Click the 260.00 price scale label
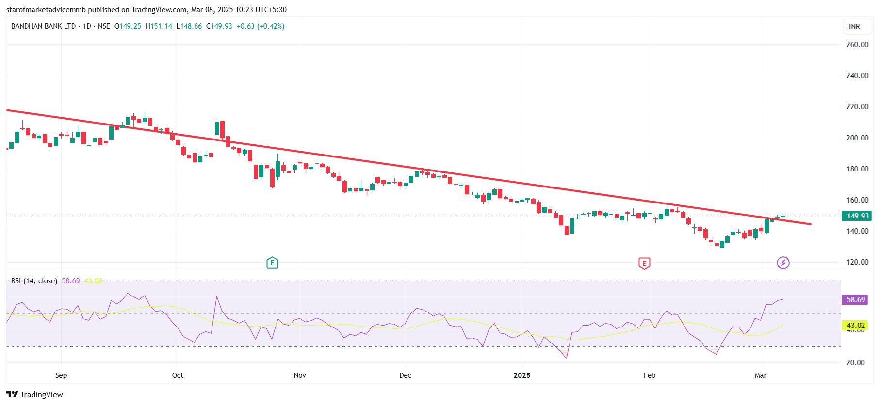 857,45
